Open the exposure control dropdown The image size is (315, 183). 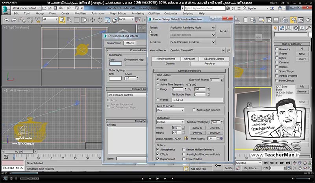pyautogui.click(x=127, y=95)
